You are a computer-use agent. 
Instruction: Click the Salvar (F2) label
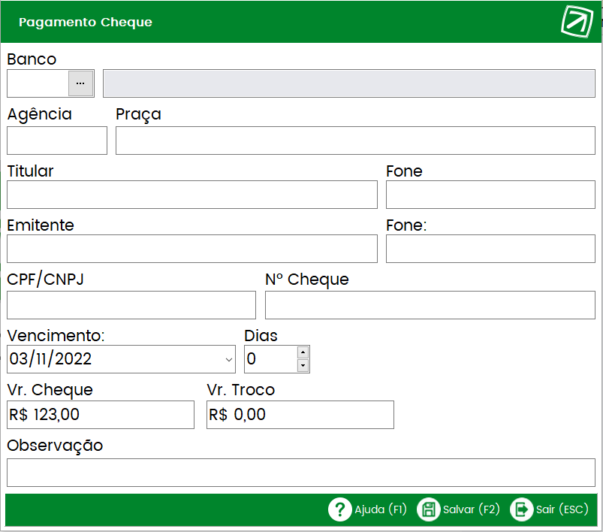pos(471,509)
